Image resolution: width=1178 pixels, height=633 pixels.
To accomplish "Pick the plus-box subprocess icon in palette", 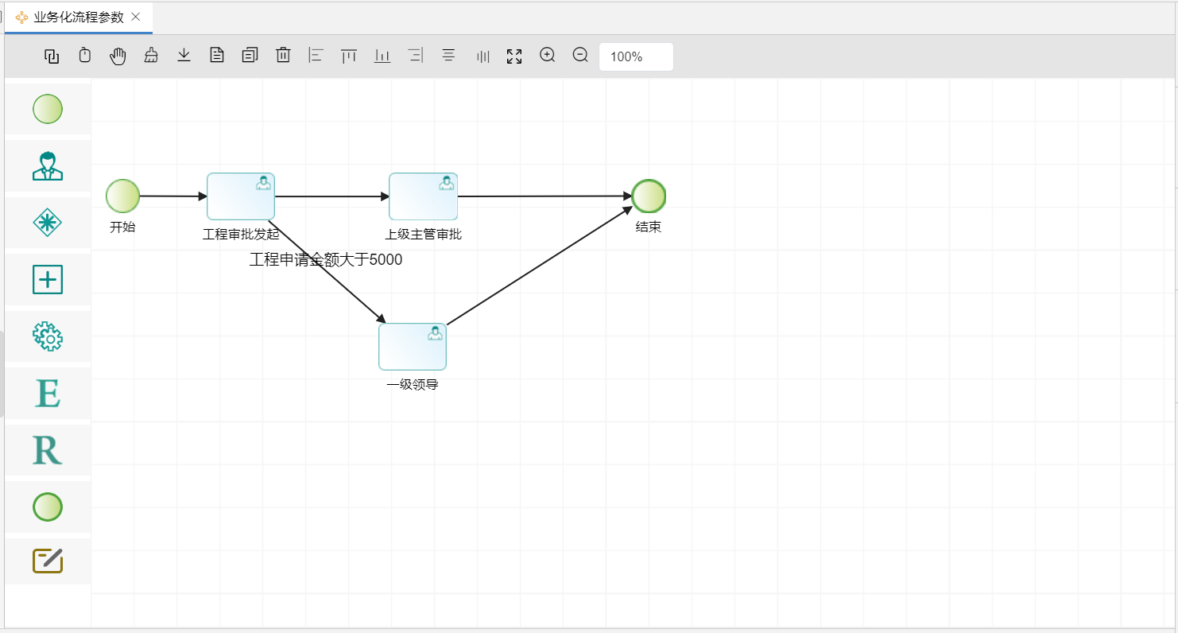I will tap(48, 280).
